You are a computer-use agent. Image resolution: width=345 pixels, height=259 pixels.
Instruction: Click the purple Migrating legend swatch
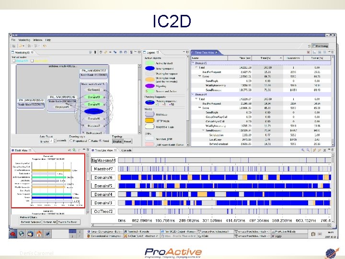coord(150,86)
